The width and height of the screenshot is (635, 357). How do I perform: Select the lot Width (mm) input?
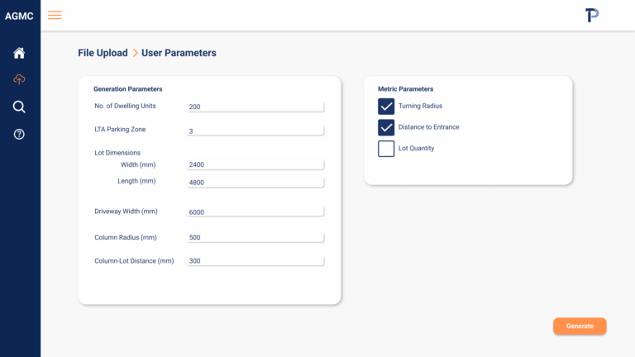click(x=255, y=164)
